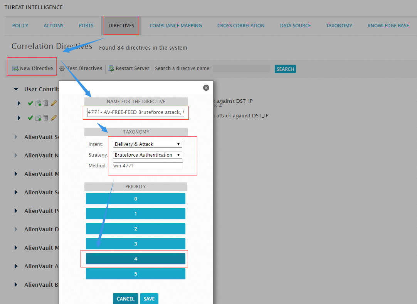This screenshot has width=417, height=304.
Task: Close the new directive dialog
Action: click(206, 88)
